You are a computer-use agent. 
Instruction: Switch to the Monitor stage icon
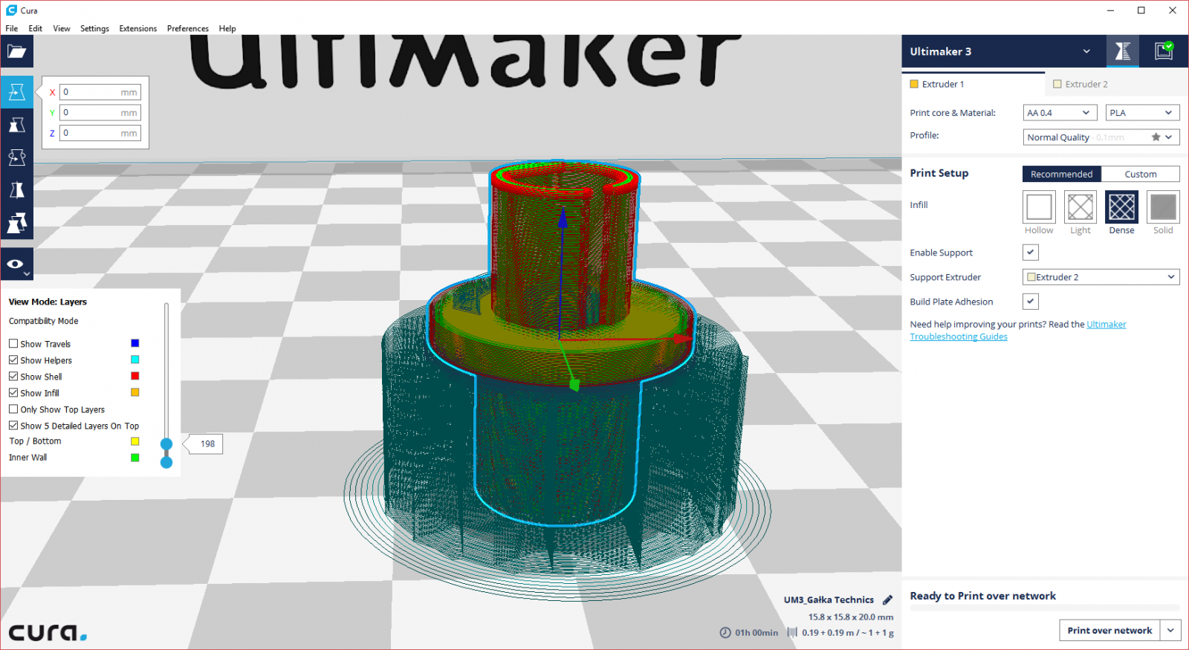pos(1164,51)
